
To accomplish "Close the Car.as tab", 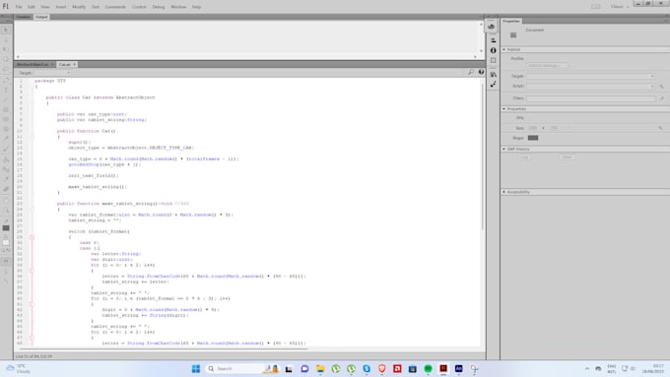I will 74,64.
